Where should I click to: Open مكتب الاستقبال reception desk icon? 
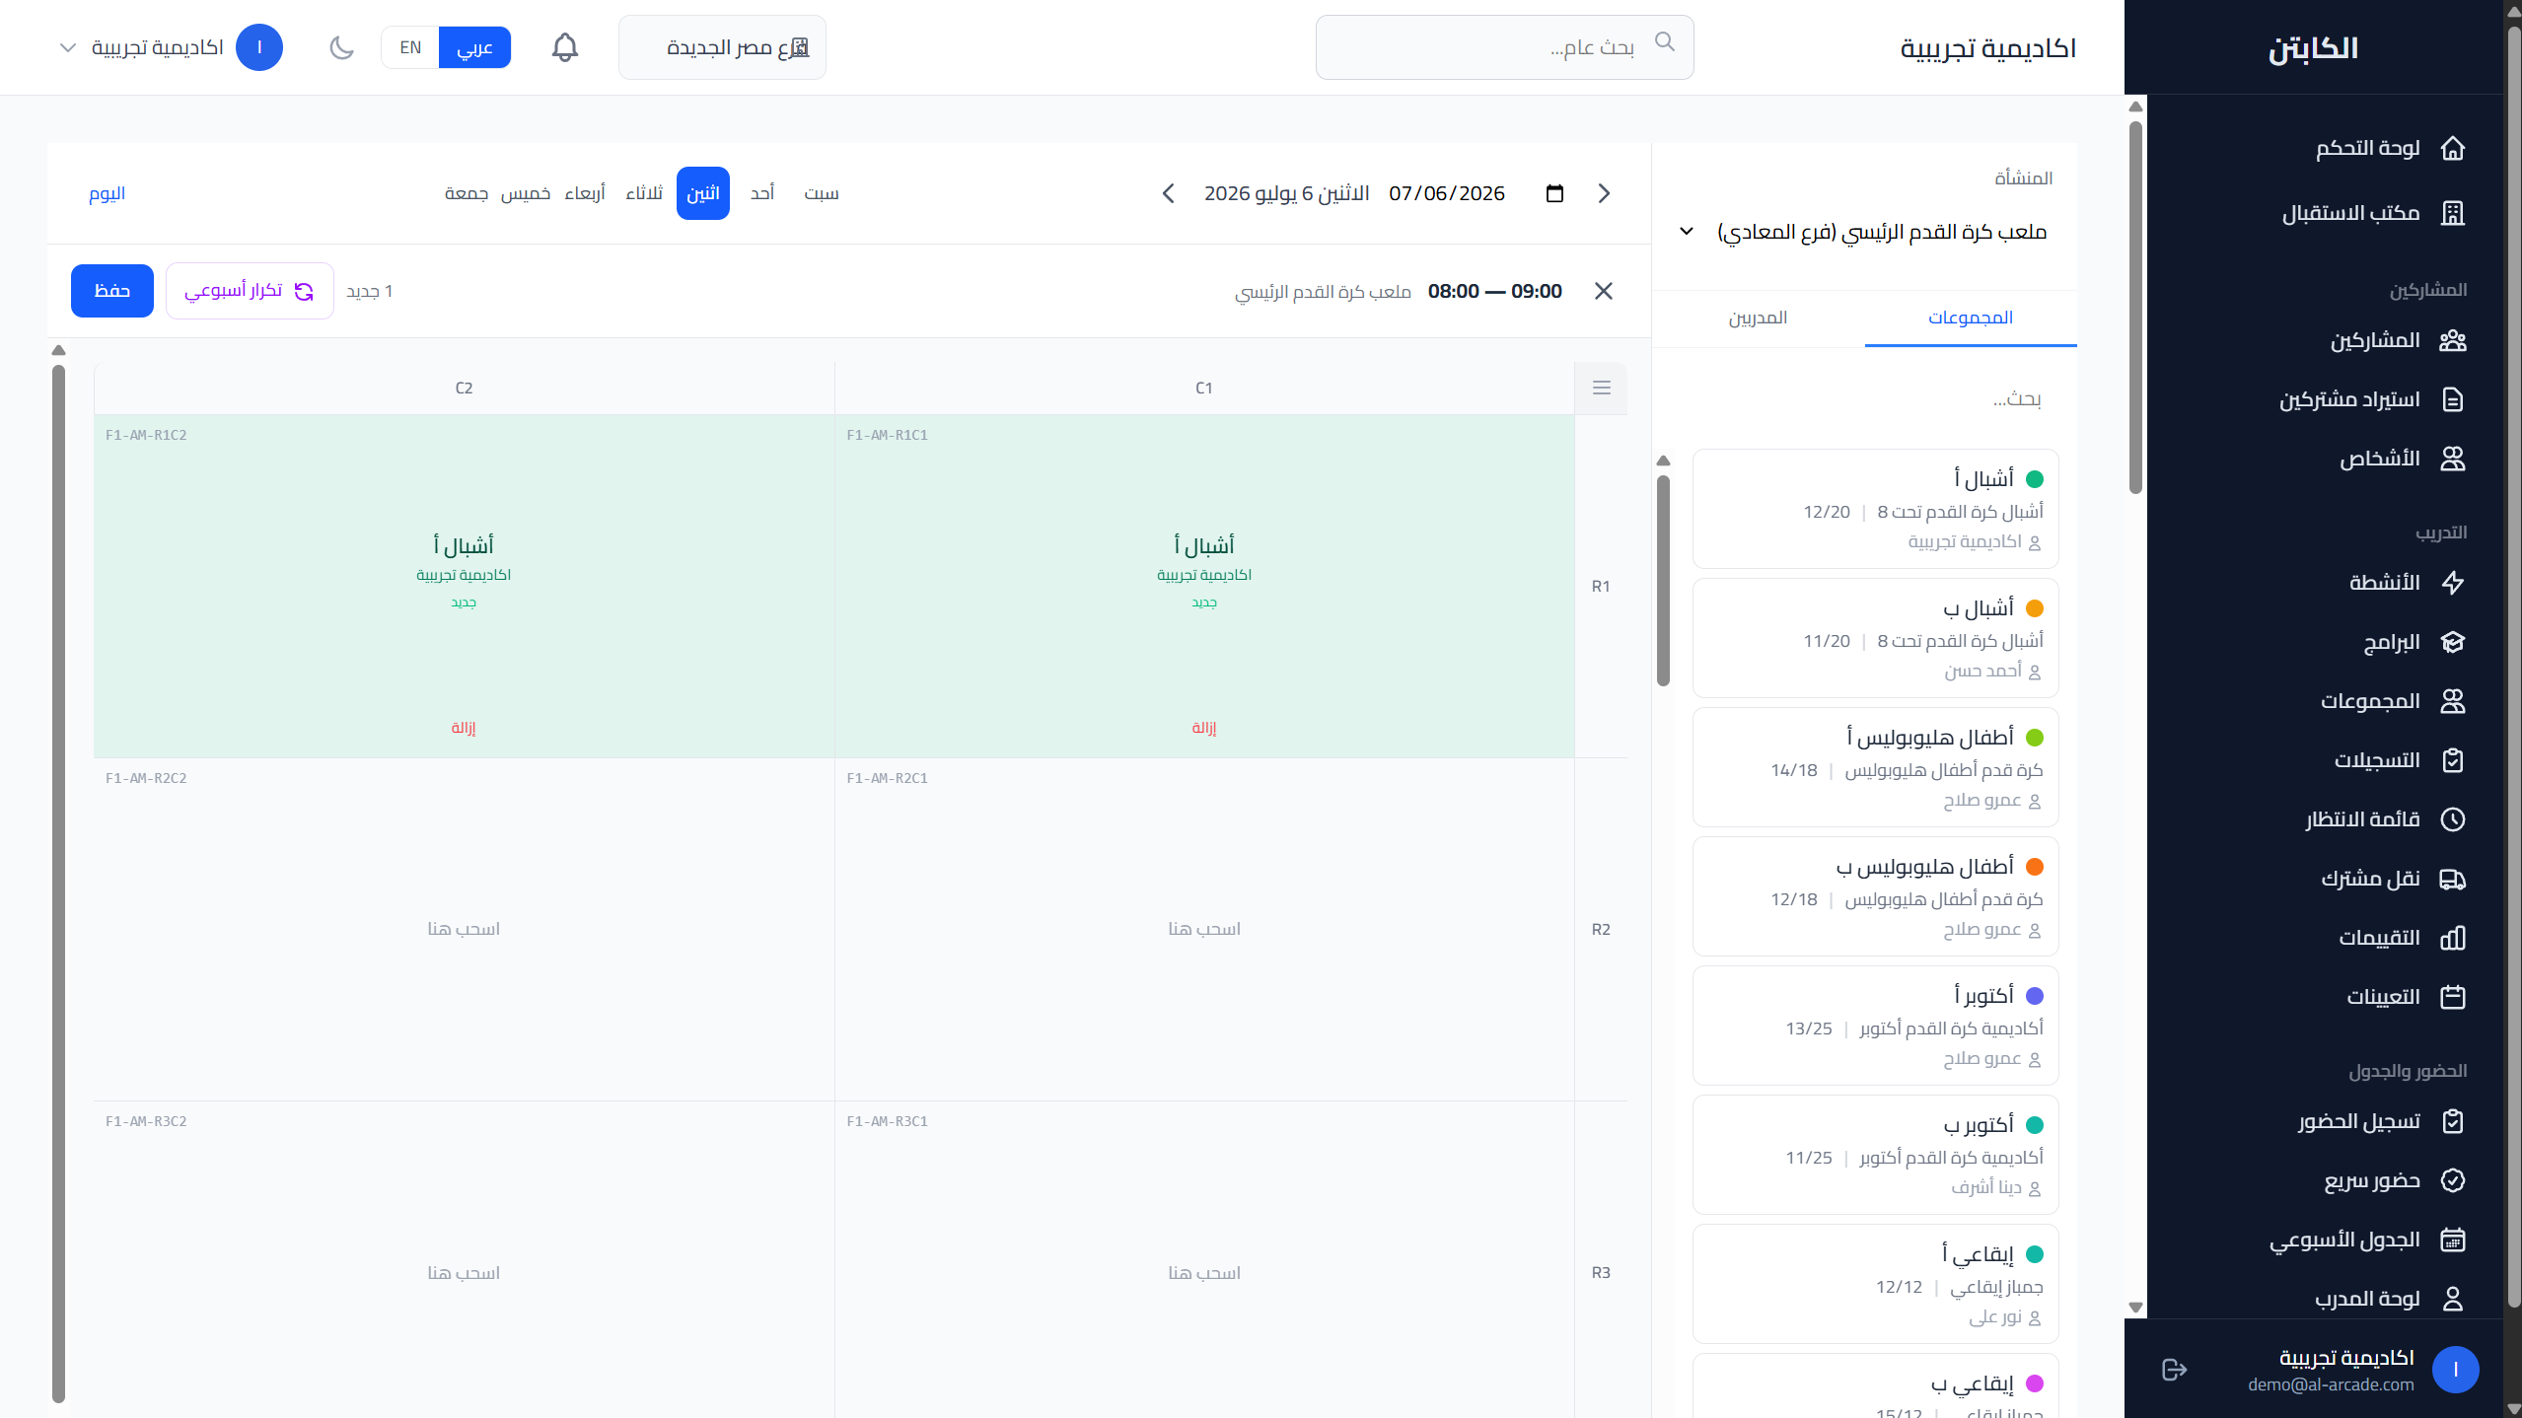2452,213
